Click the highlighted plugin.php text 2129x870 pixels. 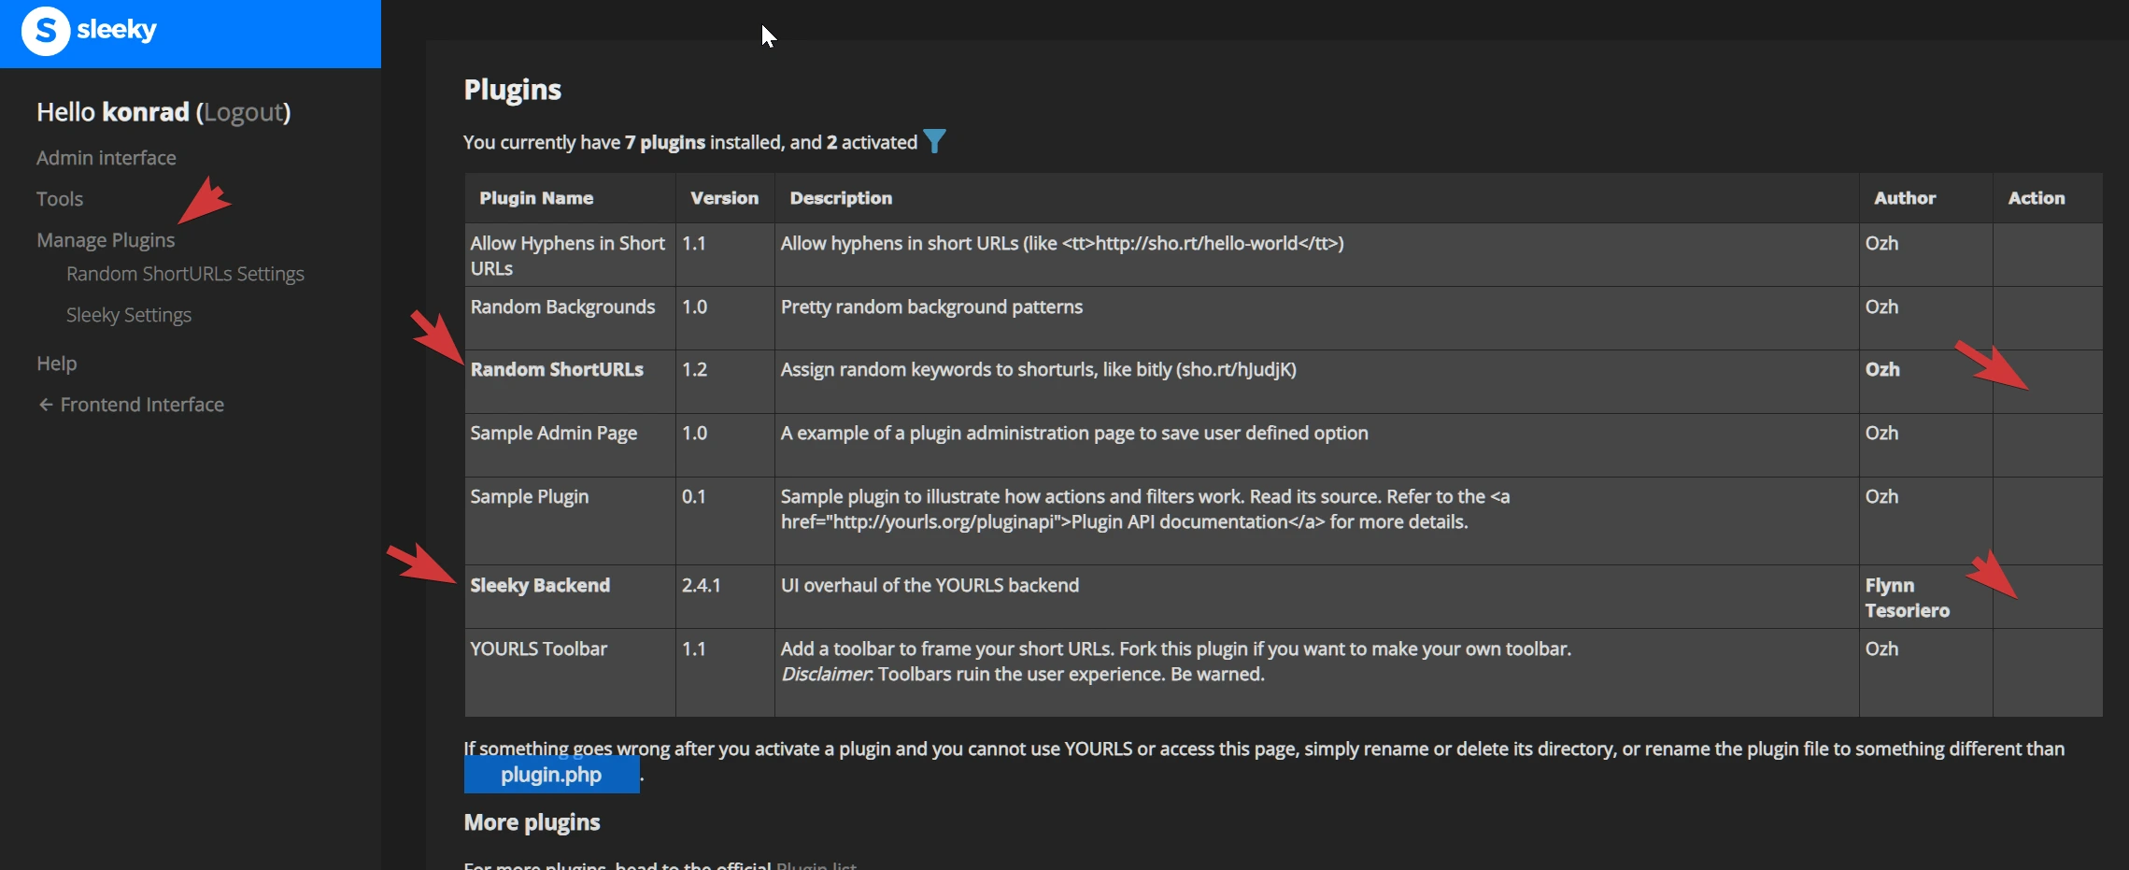click(x=551, y=775)
